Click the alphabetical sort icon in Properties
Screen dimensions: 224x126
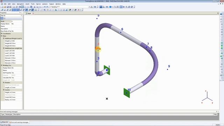[5, 18]
